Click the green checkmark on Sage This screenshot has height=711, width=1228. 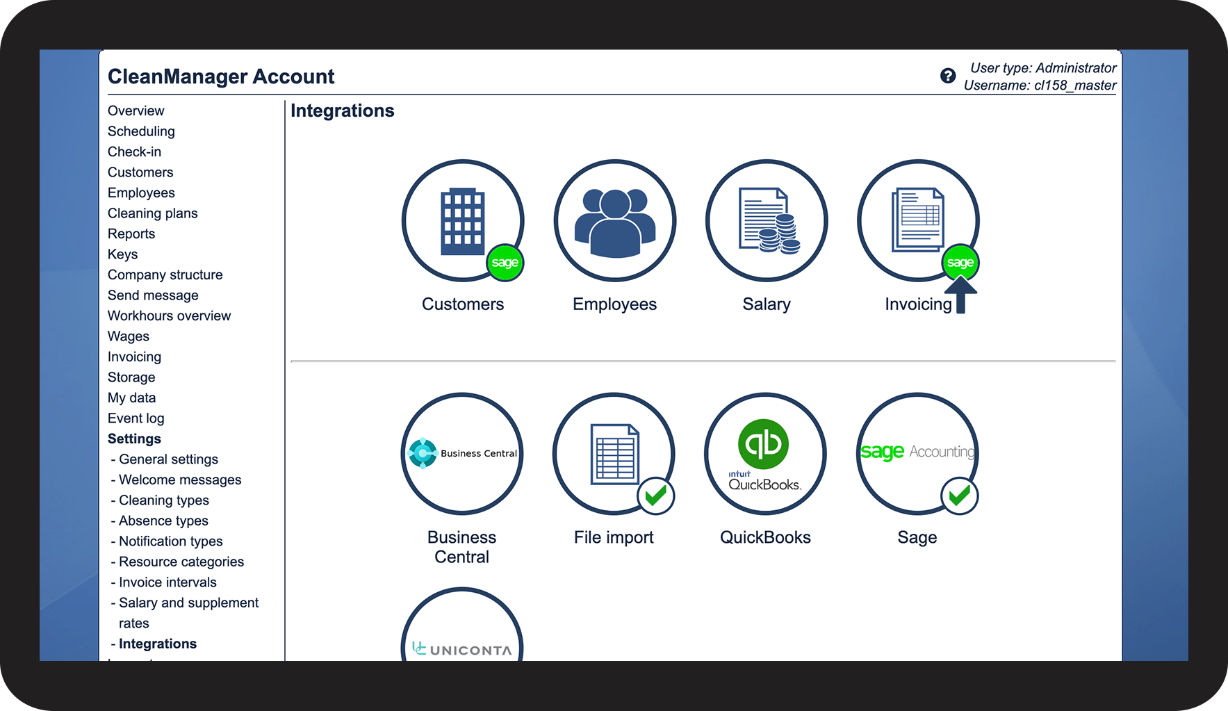pyautogui.click(x=960, y=496)
